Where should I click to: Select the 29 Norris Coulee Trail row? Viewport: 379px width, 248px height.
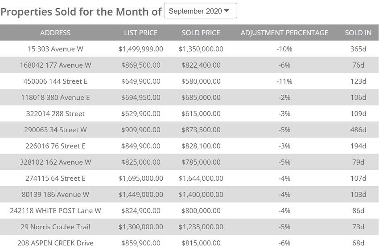[55, 227]
